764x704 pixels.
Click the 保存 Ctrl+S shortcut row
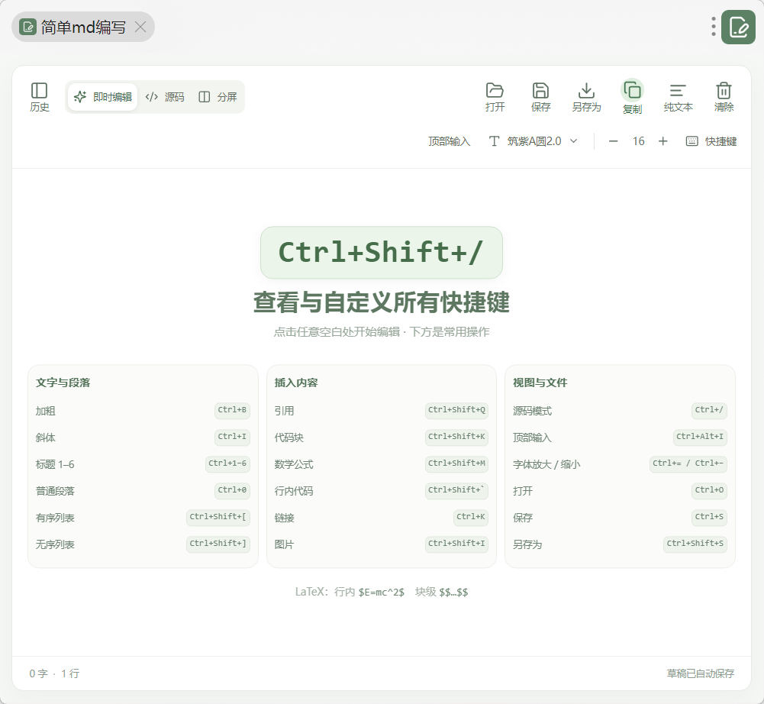pos(620,517)
